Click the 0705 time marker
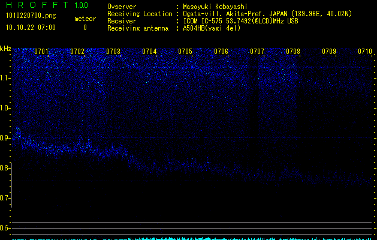This screenshot has width=377, height=240. tap(185, 52)
